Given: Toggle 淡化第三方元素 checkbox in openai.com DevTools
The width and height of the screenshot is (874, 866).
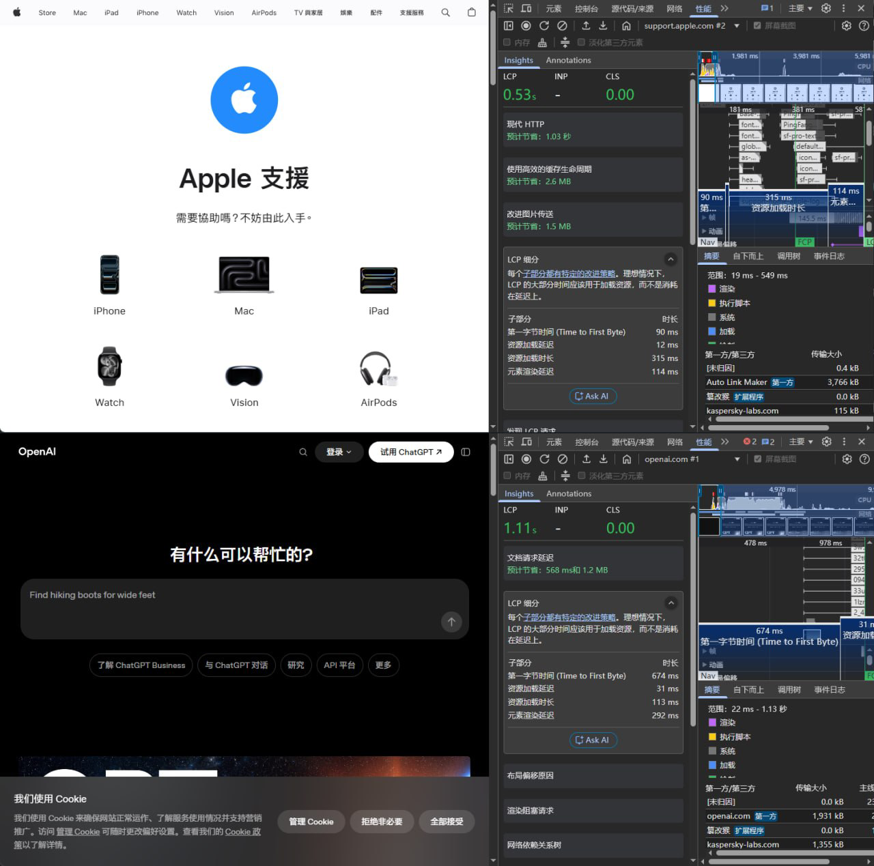Looking at the screenshot, I should pos(582,476).
